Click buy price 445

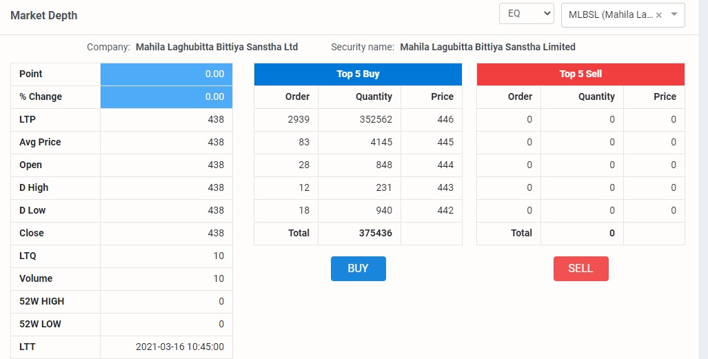pyautogui.click(x=445, y=142)
